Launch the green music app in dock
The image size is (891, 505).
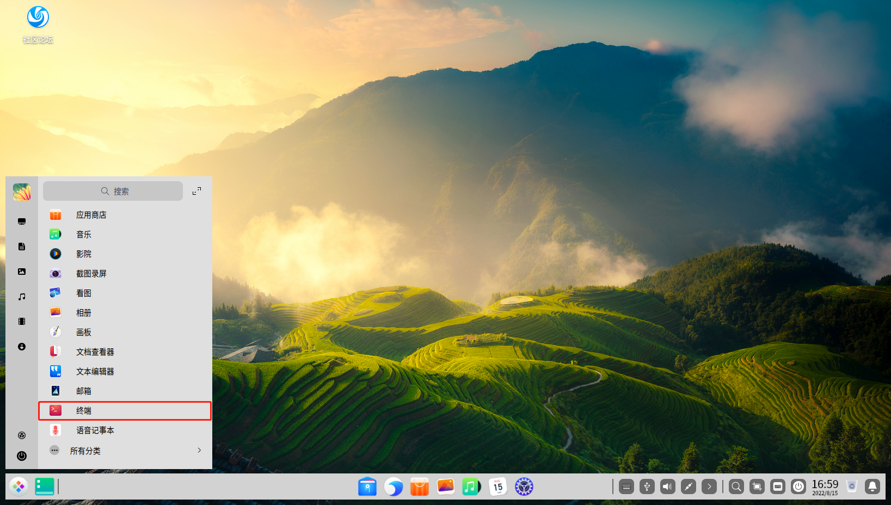(472, 486)
